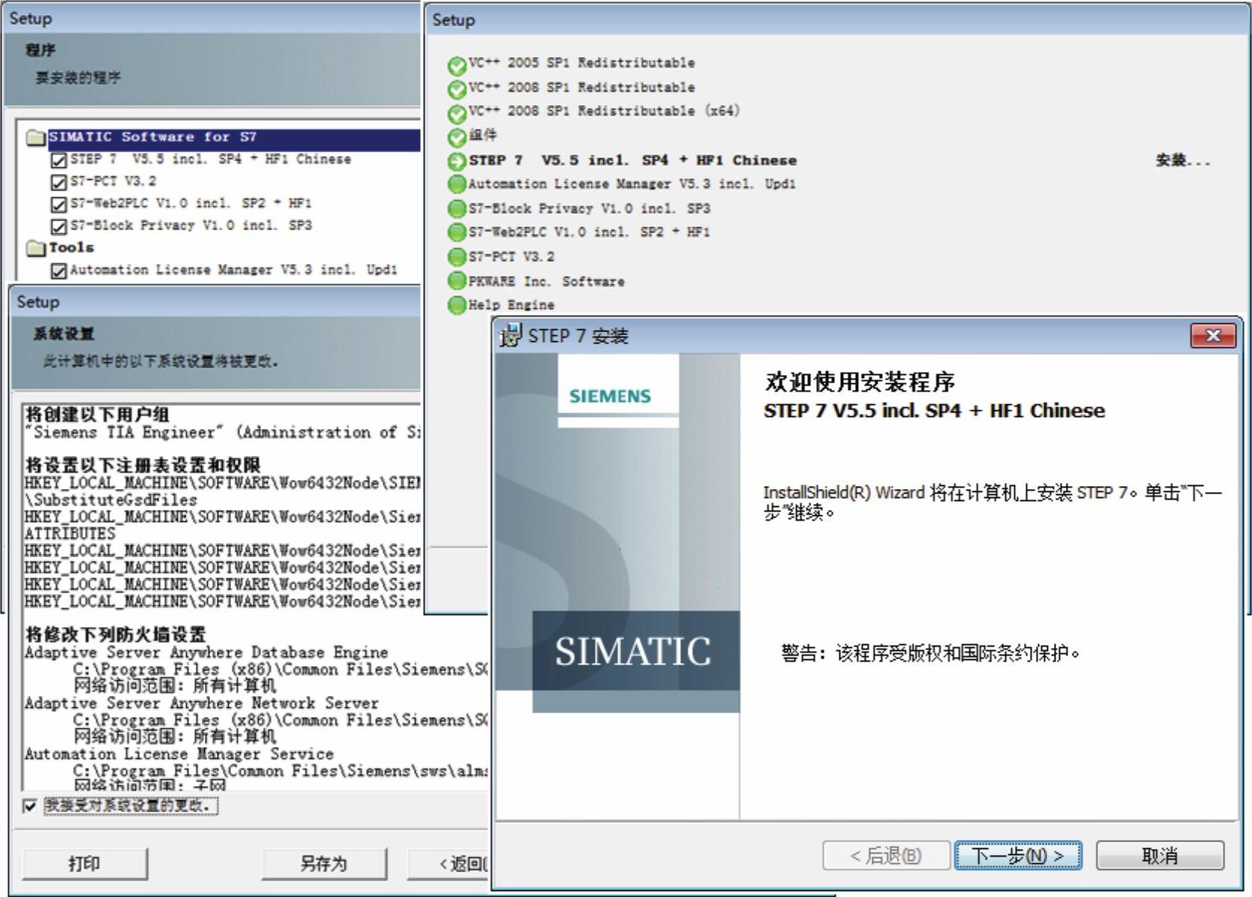The width and height of the screenshot is (1252, 897).
Task: Click Adaptive Server Anywhere Database Engine entry
Action: pos(206,652)
